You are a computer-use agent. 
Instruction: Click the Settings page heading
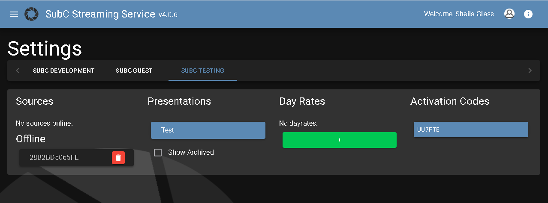click(45, 49)
